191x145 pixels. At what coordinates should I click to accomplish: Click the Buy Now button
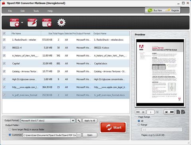pos(155,10)
